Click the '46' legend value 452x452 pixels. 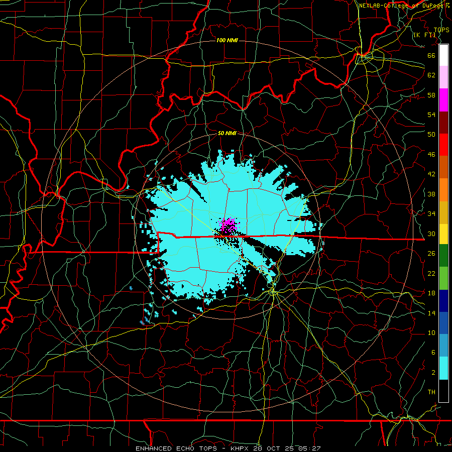coord(431,155)
